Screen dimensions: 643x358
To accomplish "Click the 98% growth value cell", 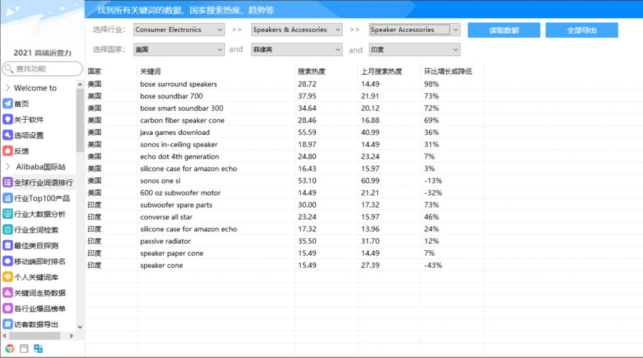I will click(431, 84).
